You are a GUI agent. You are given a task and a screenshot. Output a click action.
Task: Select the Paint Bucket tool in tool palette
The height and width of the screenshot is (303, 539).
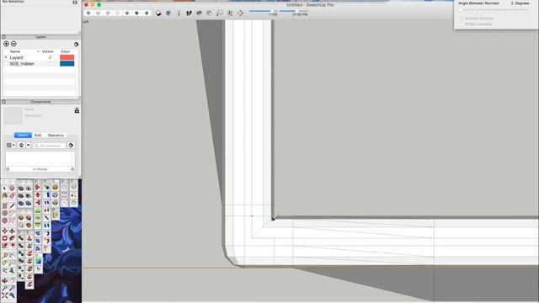click(4, 196)
